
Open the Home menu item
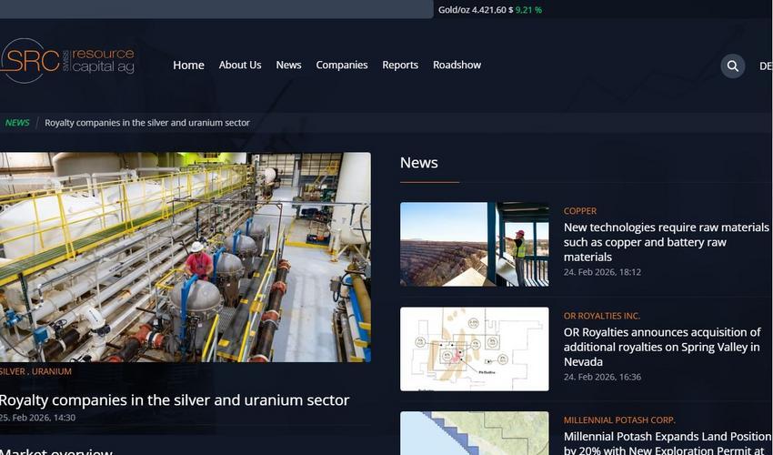point(188,66)
